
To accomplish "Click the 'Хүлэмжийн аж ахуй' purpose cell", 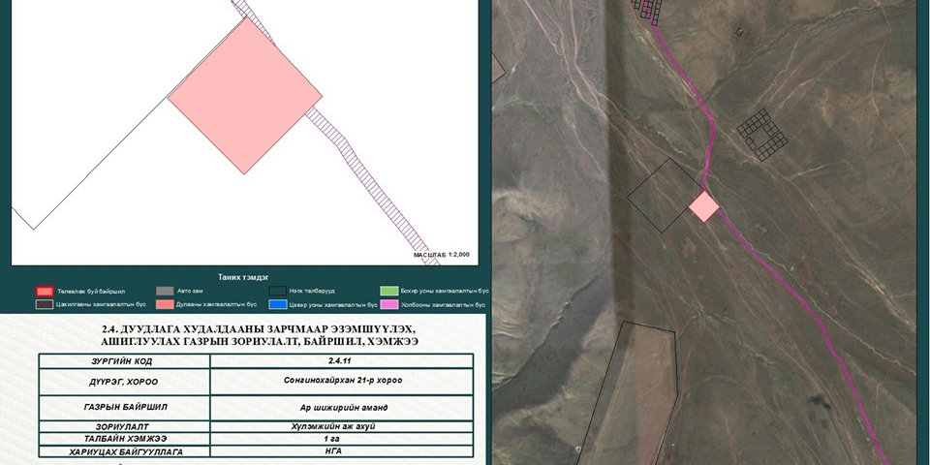I will tap(341, 426).
